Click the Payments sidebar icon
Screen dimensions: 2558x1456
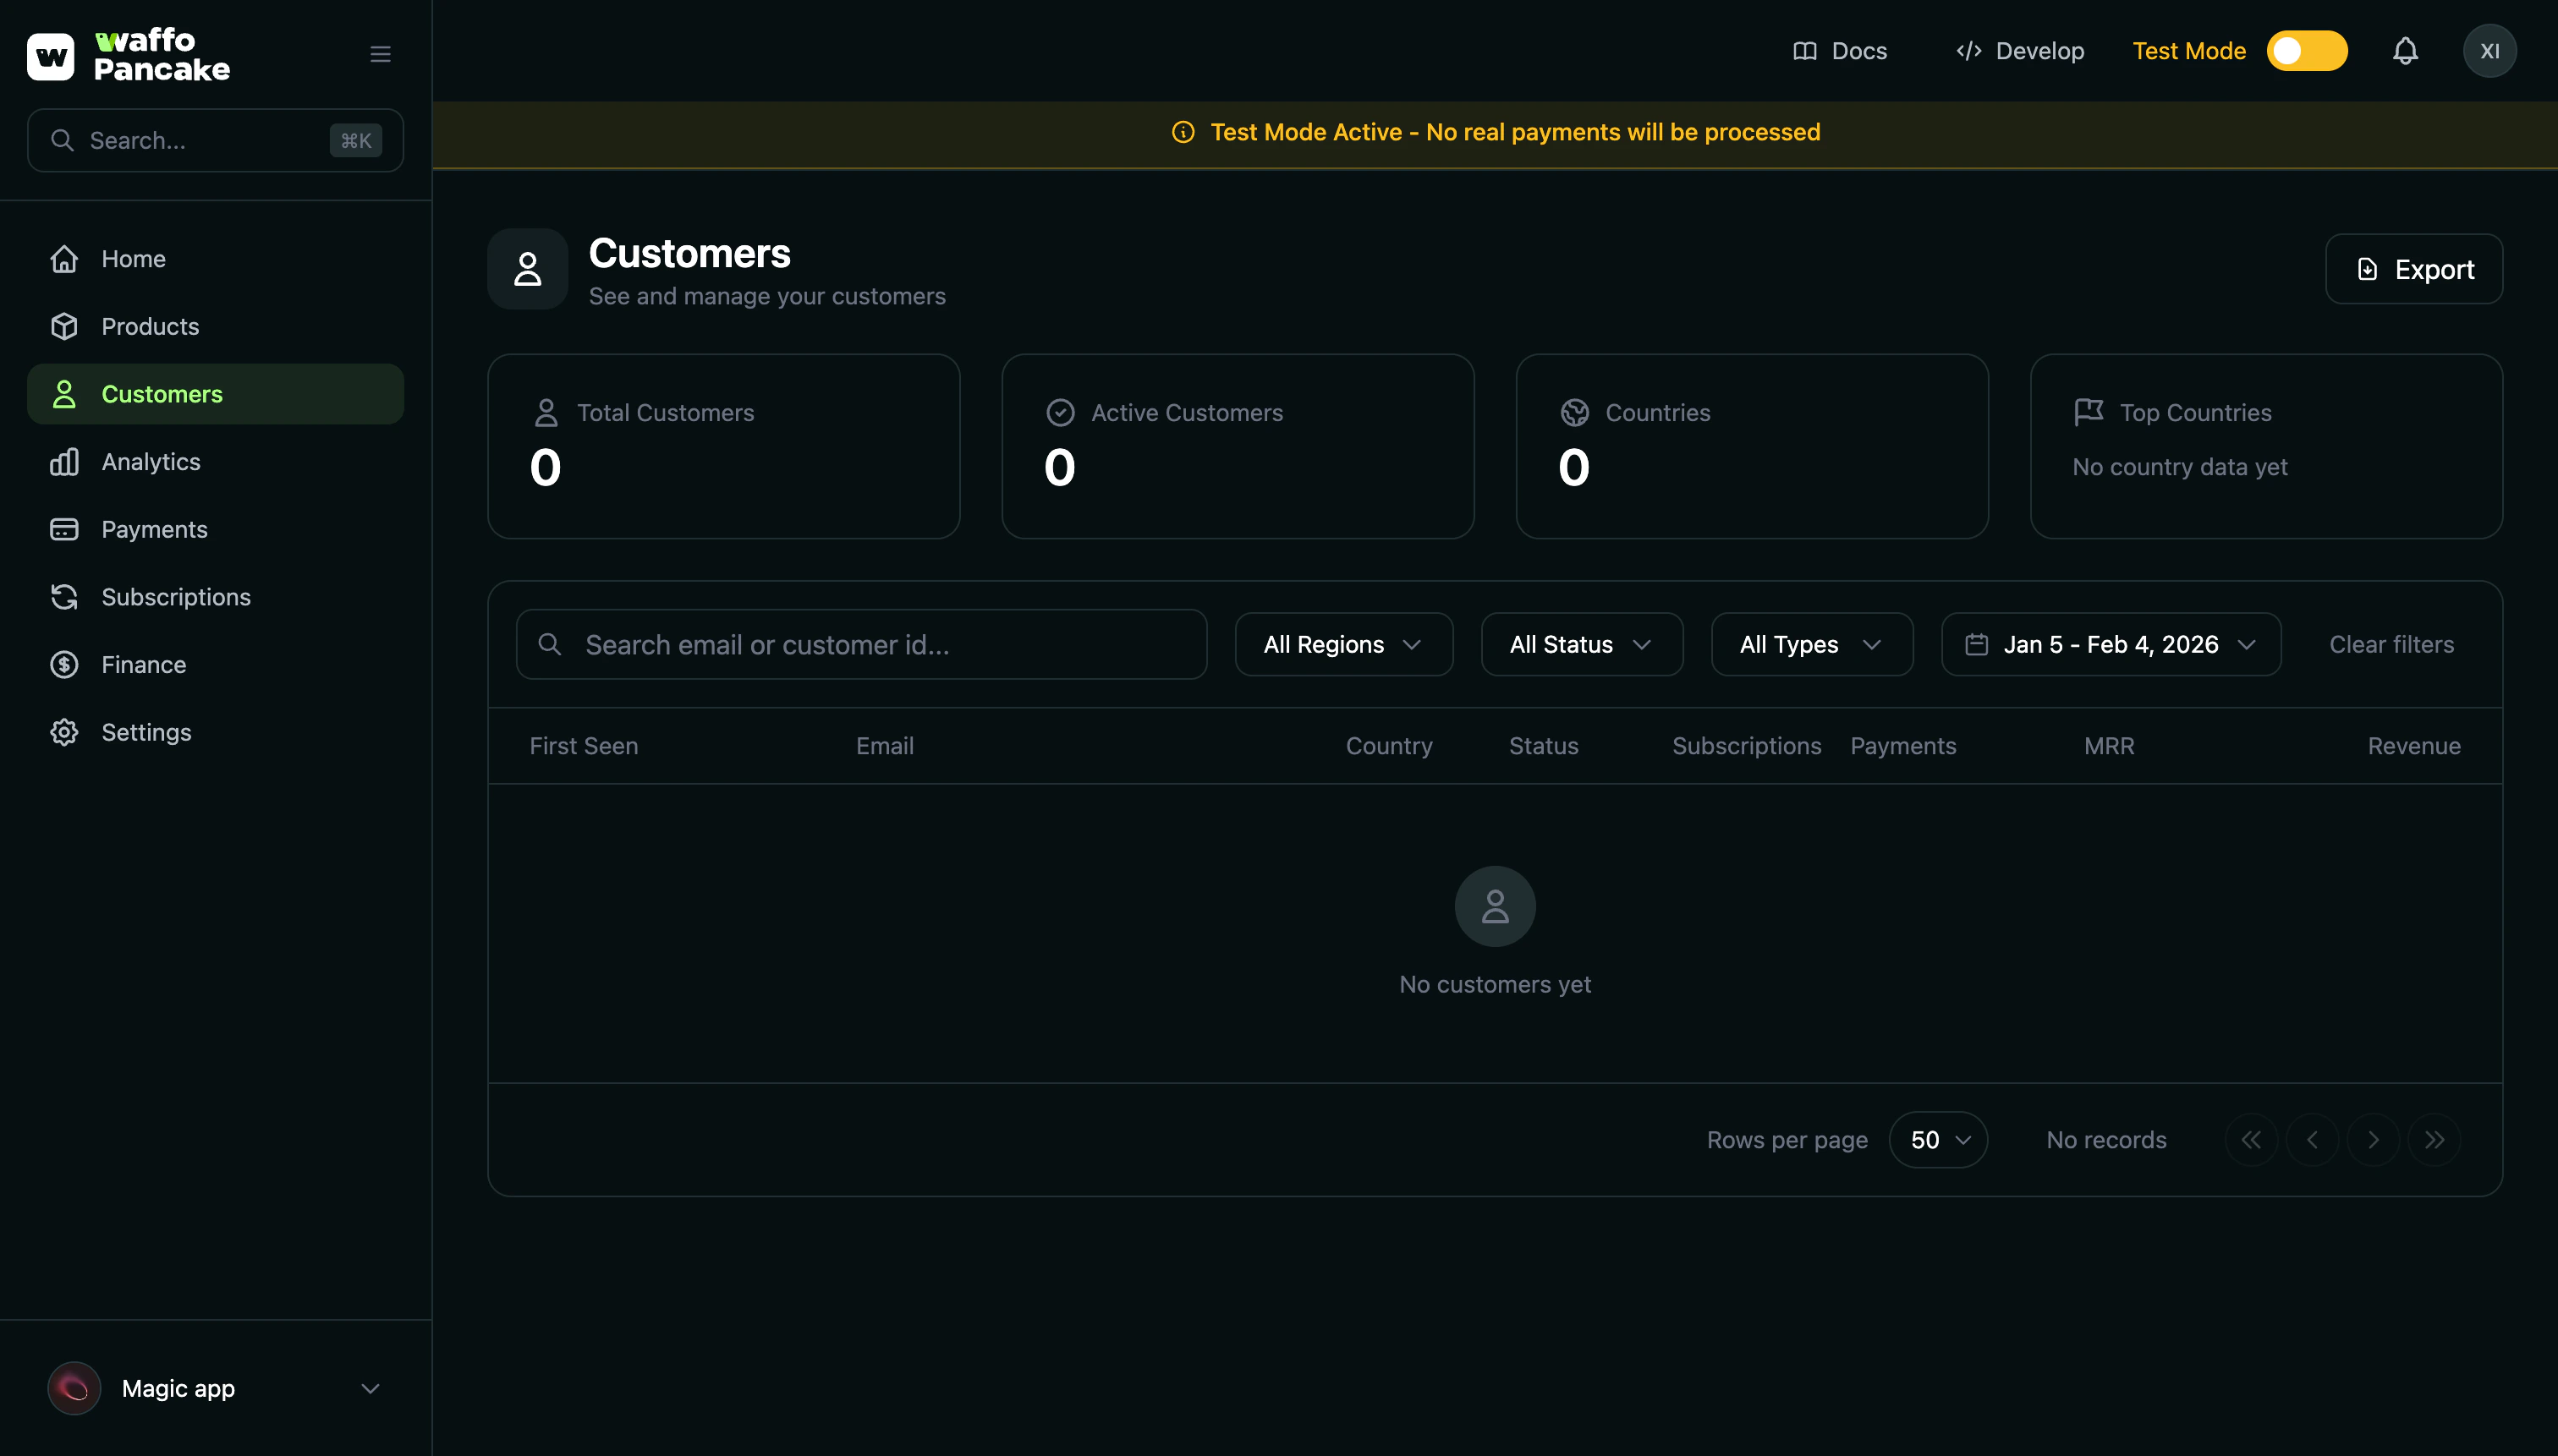64,529
